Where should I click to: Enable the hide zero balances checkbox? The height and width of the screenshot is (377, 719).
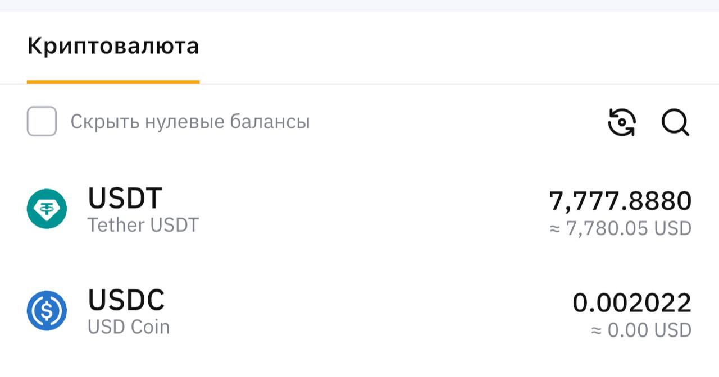pos(42,121)
